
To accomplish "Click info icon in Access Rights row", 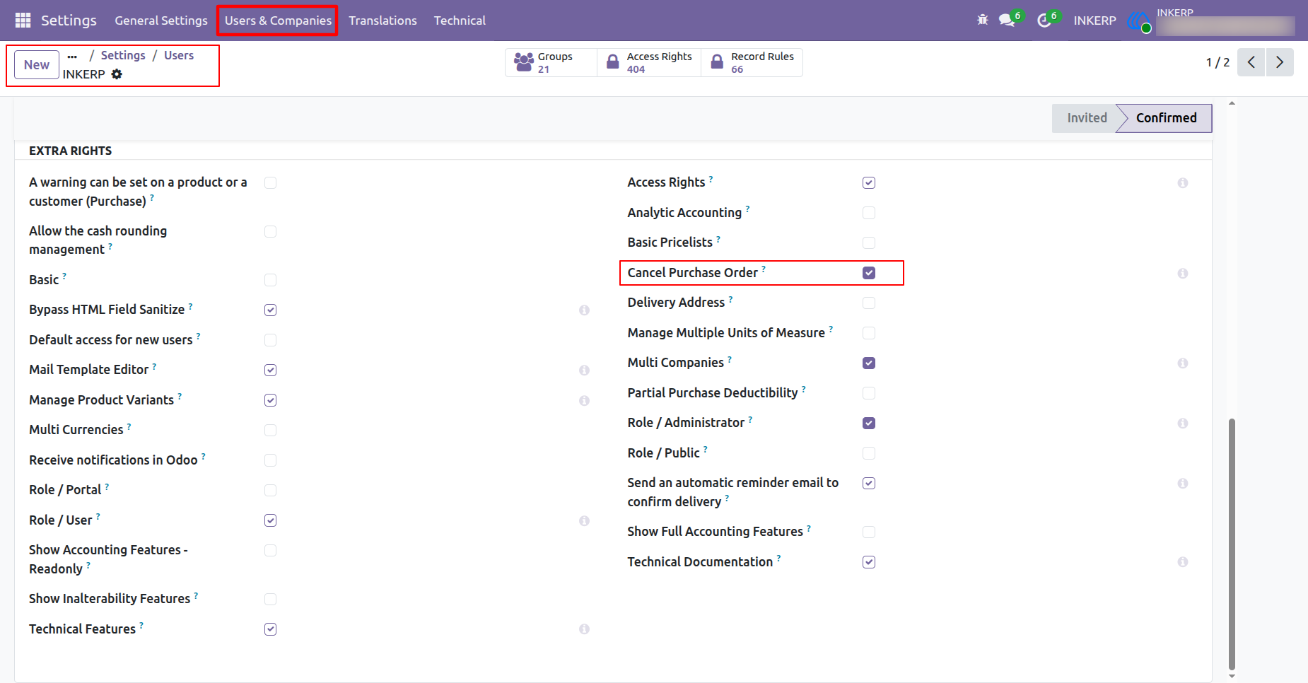I will point(1183,183).
